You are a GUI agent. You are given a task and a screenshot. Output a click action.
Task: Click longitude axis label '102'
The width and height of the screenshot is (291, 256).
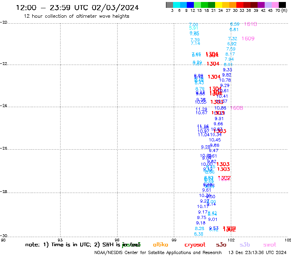click(x=231, y=240)
